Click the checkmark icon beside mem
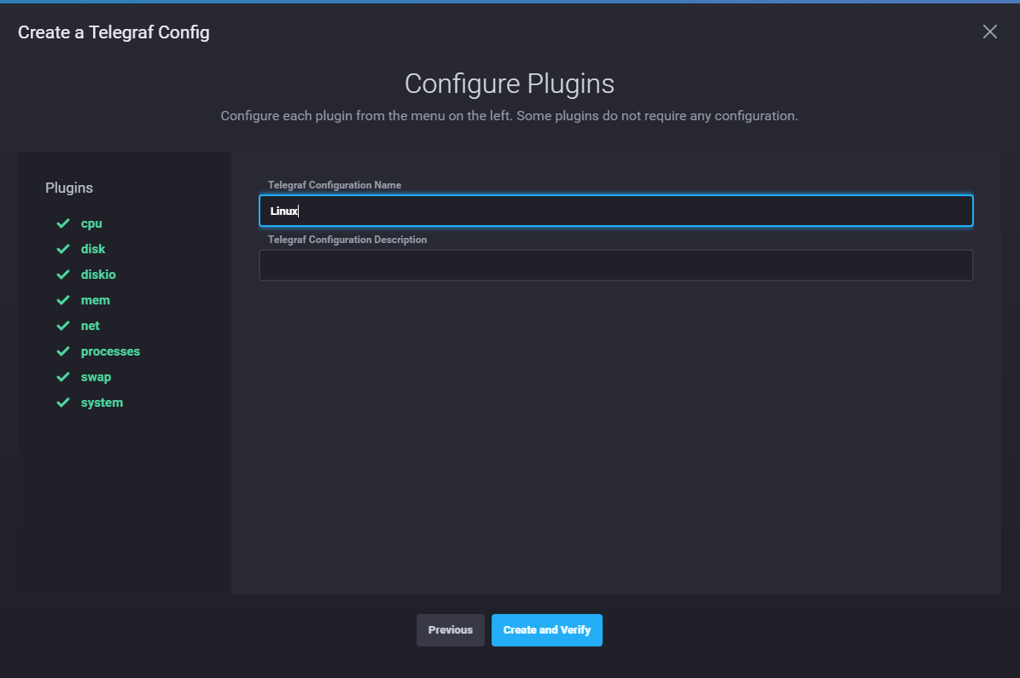This screenshot has width=1020, height=678. [x=63, y=300]
